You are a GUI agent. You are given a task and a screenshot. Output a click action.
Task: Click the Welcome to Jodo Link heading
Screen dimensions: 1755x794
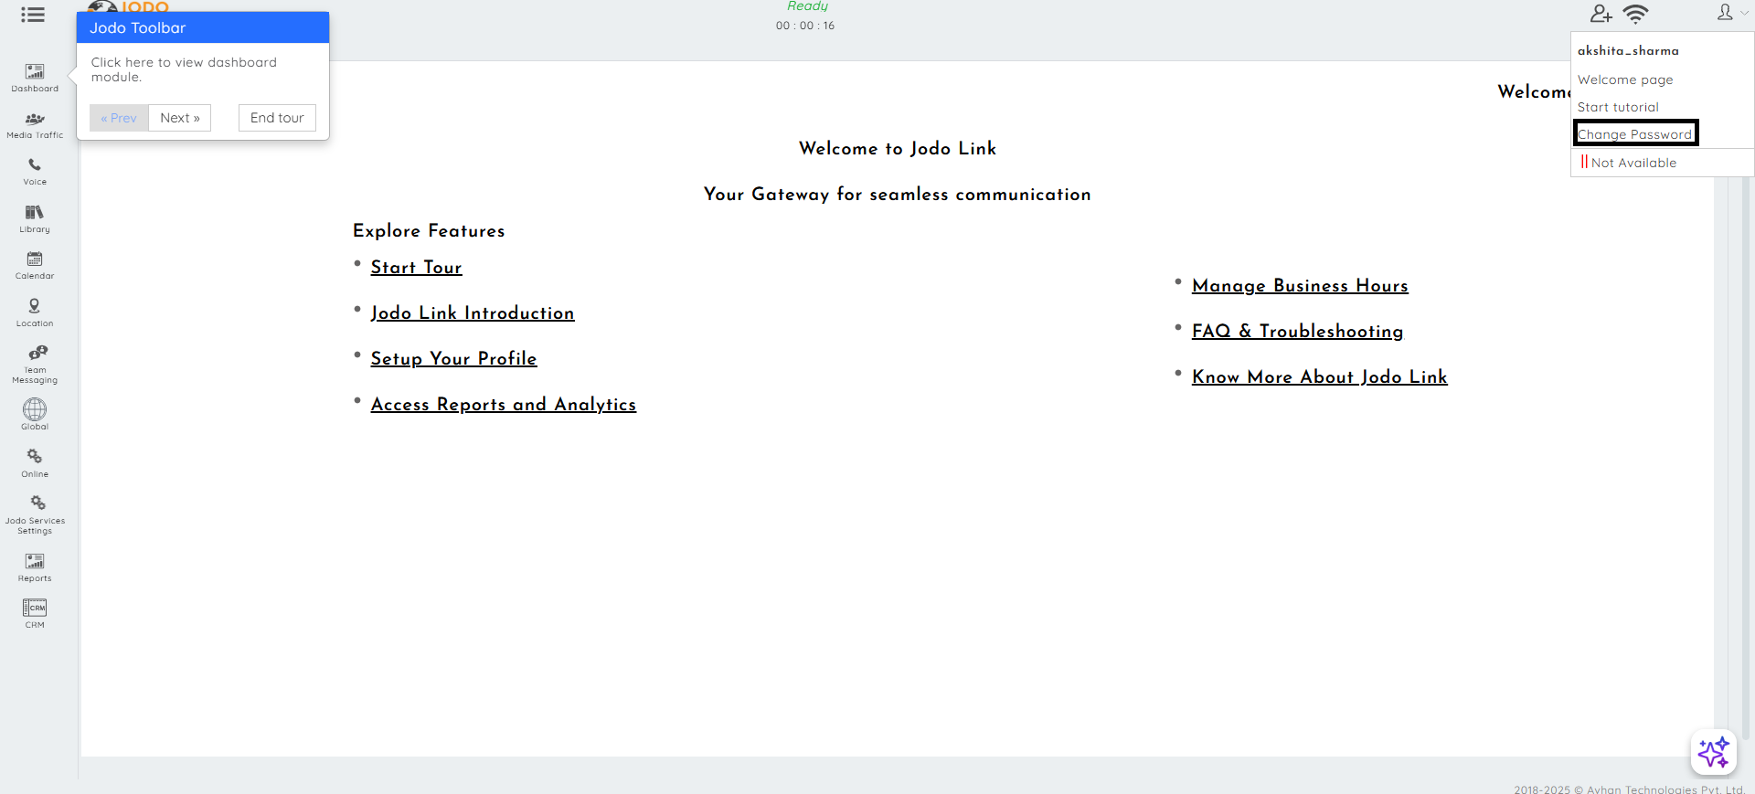click(898, 148)
